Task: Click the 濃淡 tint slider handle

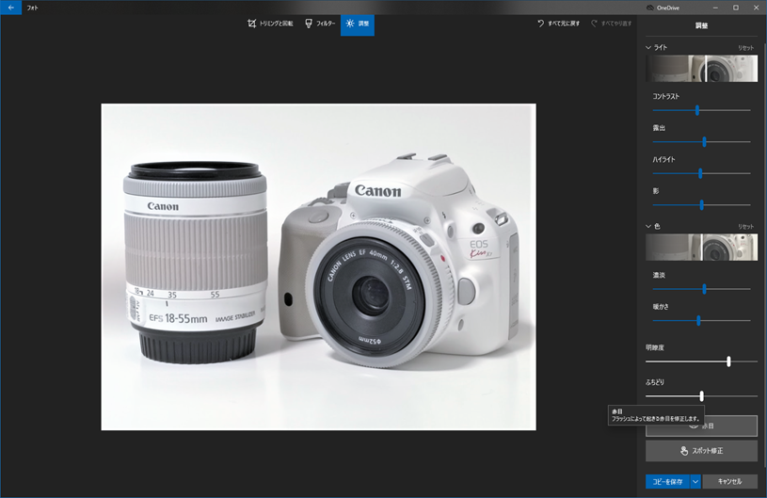Action: 704,289
